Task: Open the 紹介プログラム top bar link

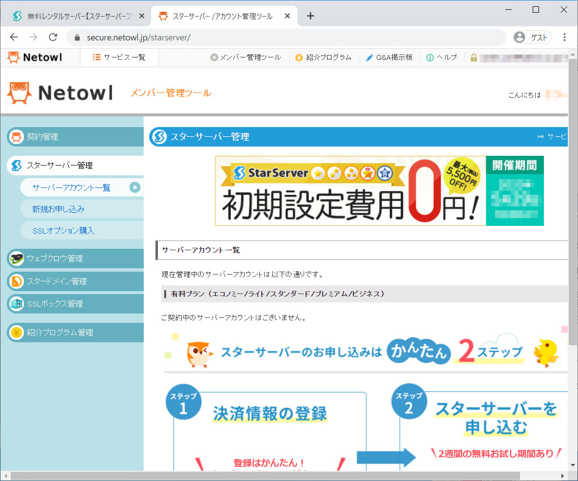Action: (323, 57)
